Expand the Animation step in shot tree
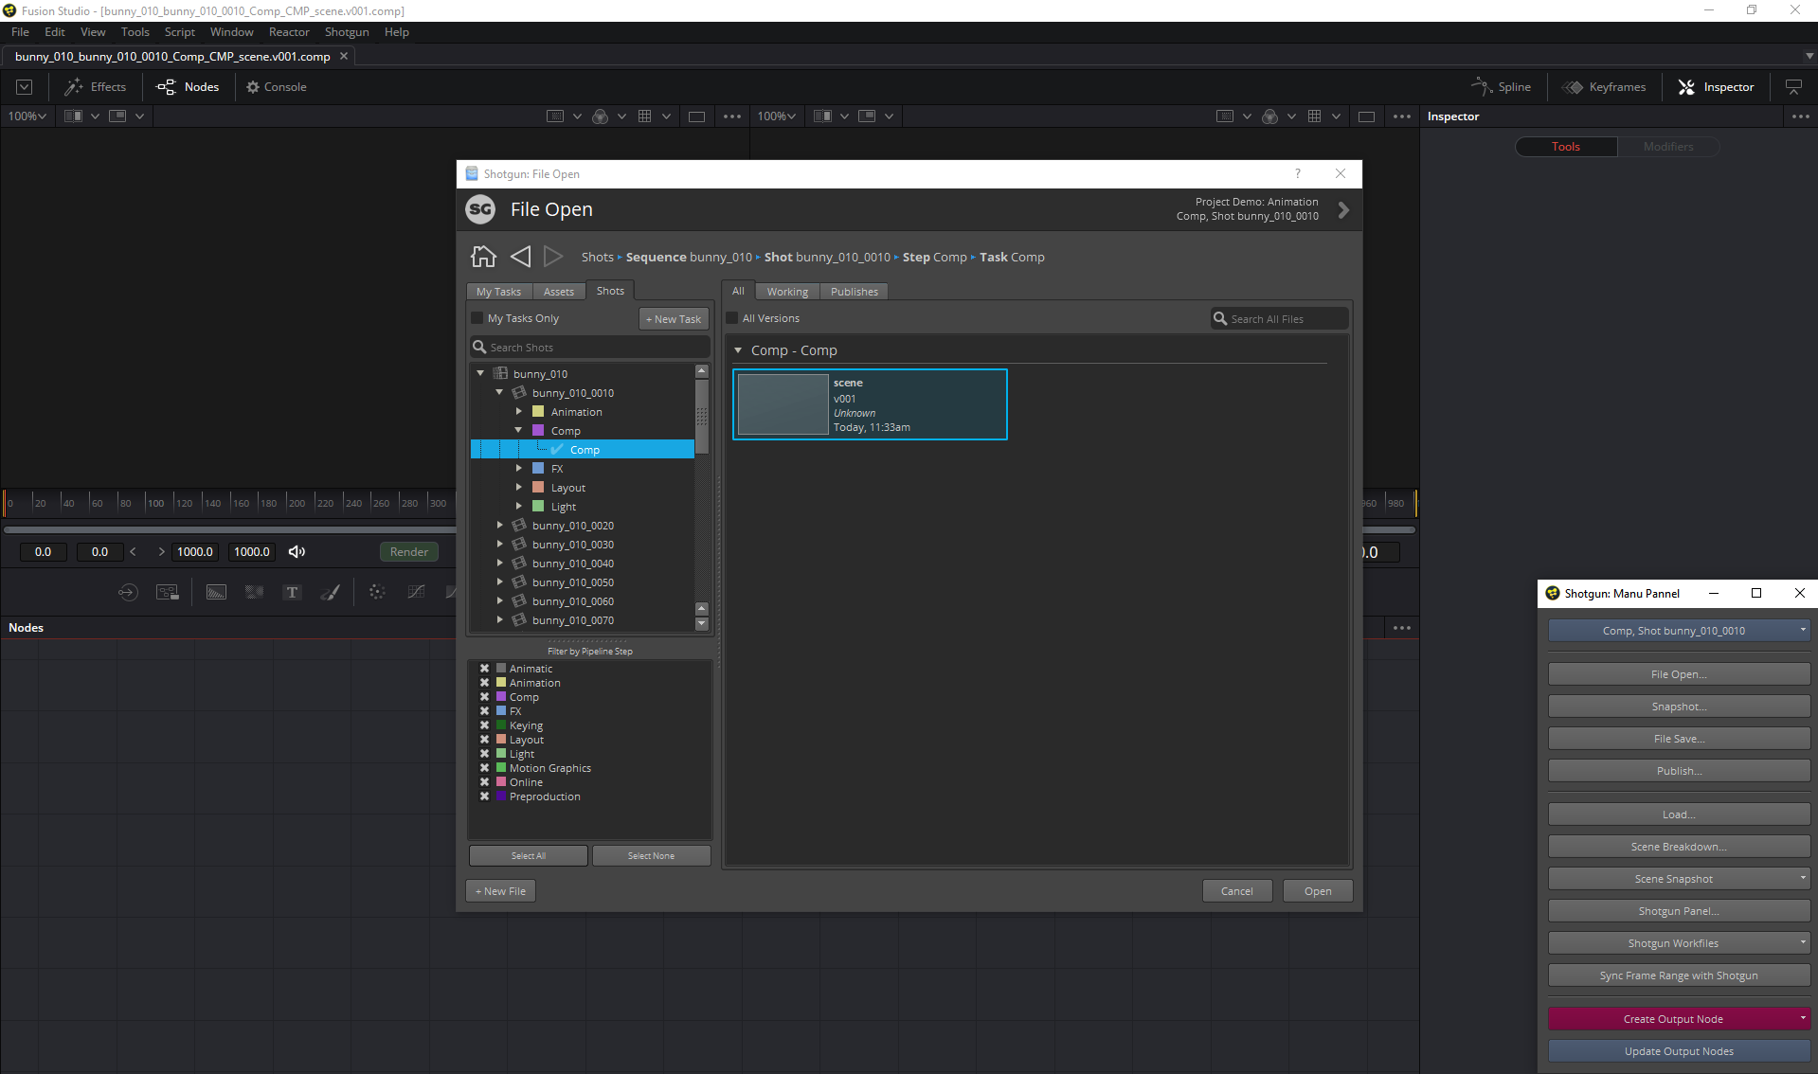This screenshot has height=1074, width=1818. click(x=518, y=411)
